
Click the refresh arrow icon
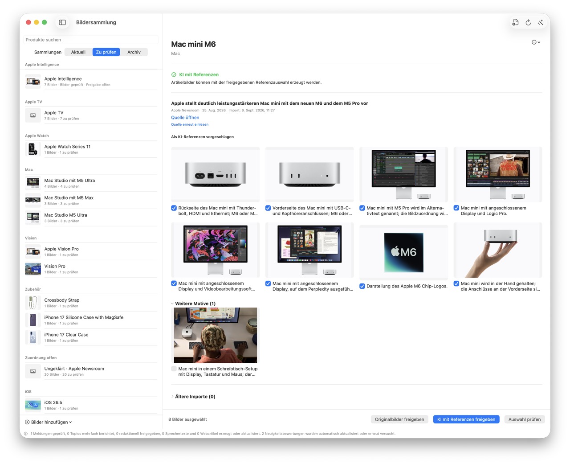point(528,22)
